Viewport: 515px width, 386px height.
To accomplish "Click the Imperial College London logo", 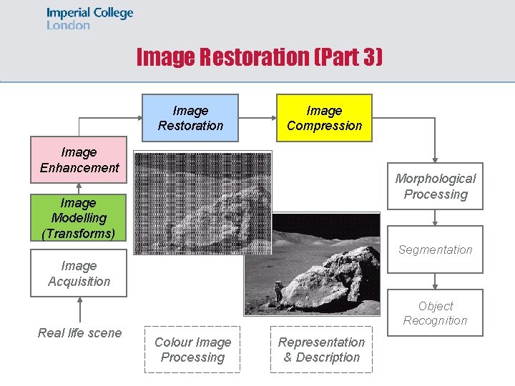I will 89,19.
